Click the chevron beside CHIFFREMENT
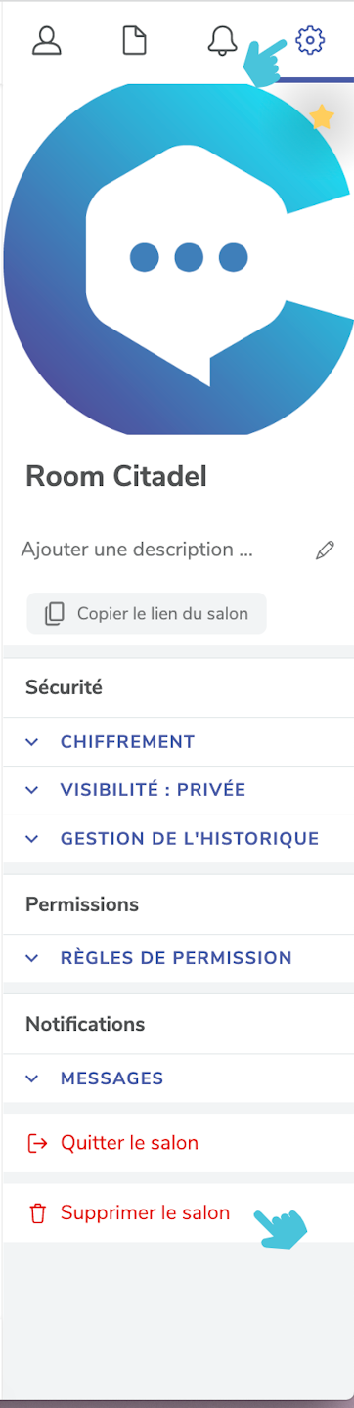The width and height of the screenshot is (354, 1408). 32,742
